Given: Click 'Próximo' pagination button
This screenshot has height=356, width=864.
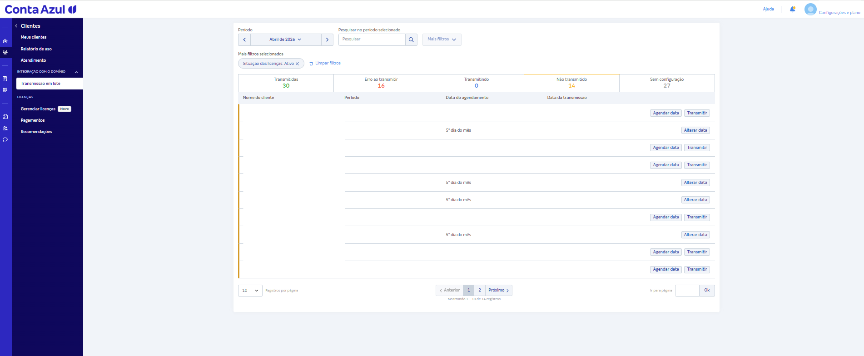Looking at the screenshot, I should (x=499, y=290).
